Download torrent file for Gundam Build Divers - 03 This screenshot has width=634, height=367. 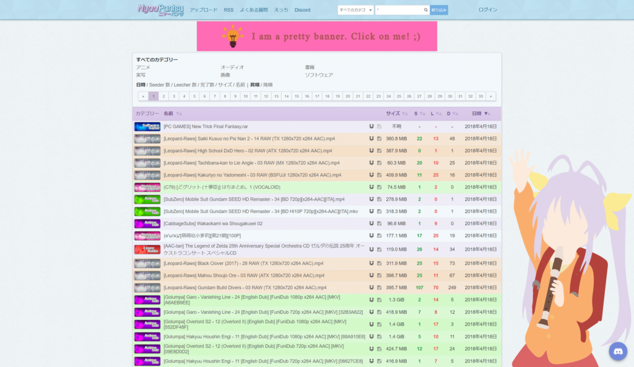[380, 288]
